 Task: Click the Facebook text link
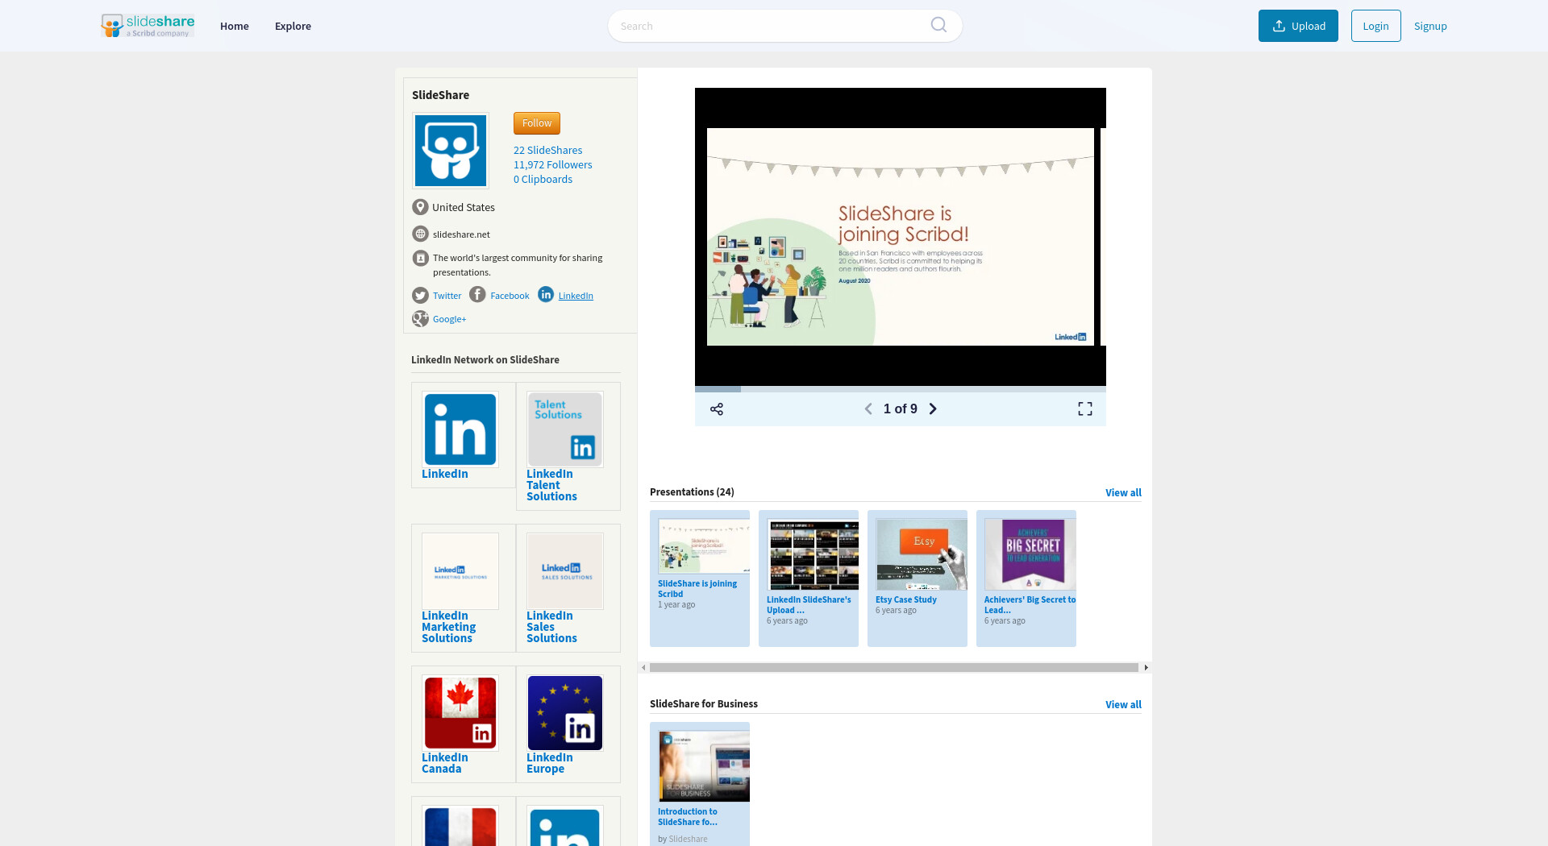[x=510, y=296]
